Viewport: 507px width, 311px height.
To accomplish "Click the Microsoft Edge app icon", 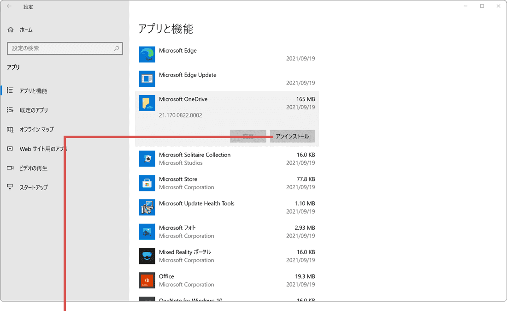I will 147,54.
